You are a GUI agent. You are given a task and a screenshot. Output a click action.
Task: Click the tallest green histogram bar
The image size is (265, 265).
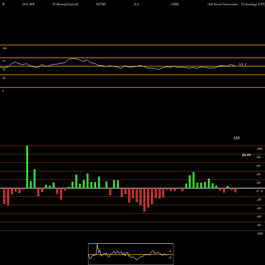tap(27, 167)
